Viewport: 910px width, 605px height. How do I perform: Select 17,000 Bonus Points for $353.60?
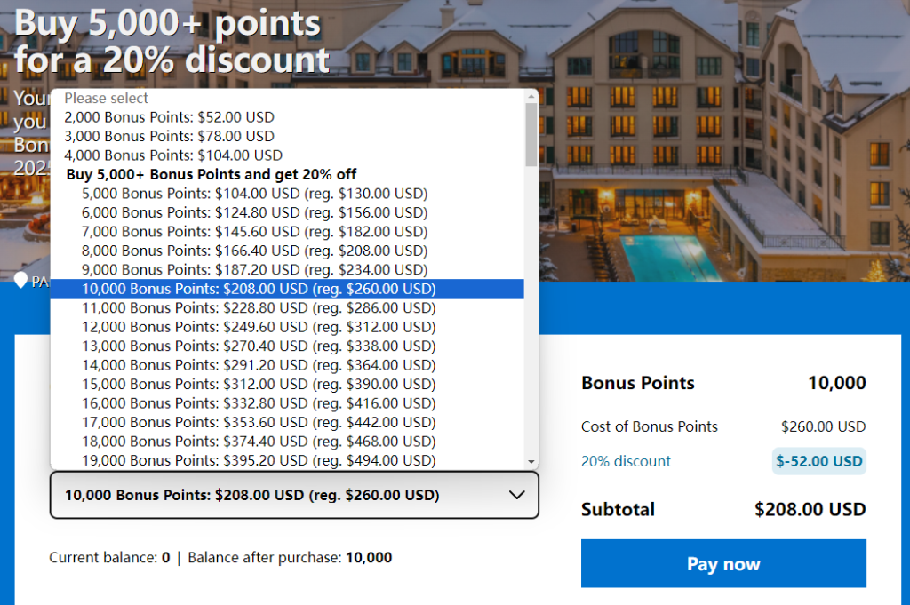coord(259,422)
